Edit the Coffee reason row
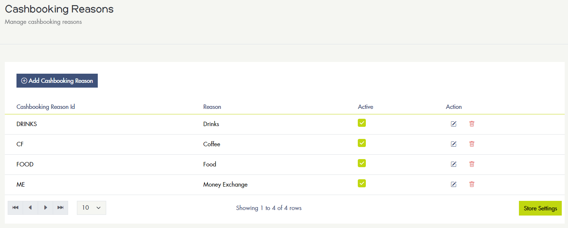The width and height of the screenshot is (568, 228). coord(453,144)
